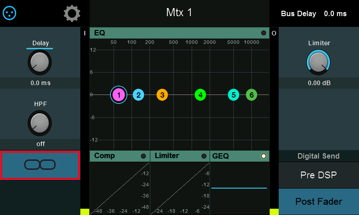Screen dimensions: 359x215
Task: Click the Delay label above the knob
Action: 40,43
